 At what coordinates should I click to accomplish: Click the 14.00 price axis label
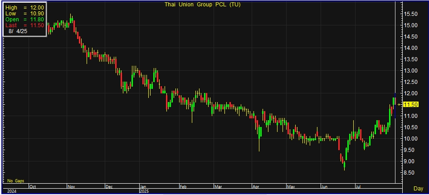coord(410,48)
